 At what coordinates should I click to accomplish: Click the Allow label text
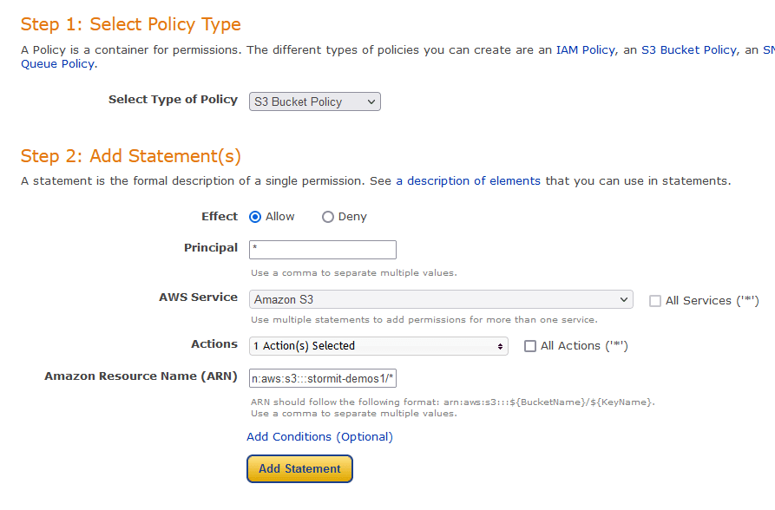pyautogui.click(x=279, y=217)
